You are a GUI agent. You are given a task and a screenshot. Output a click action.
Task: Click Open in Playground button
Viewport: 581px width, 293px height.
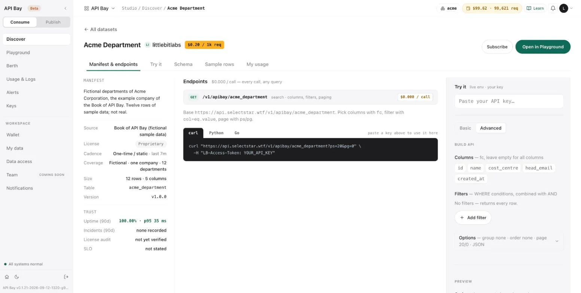pyautogui.click(x=543, y=47)
